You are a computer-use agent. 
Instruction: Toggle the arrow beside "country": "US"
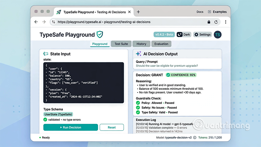pos(46,79)
